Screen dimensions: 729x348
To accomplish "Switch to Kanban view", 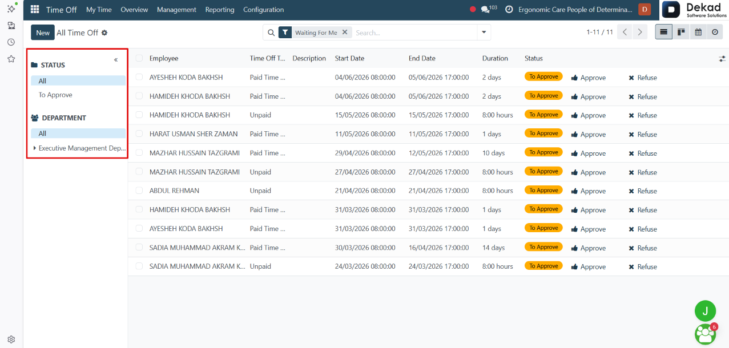I will pyautogui.click(x=681, y=33).
